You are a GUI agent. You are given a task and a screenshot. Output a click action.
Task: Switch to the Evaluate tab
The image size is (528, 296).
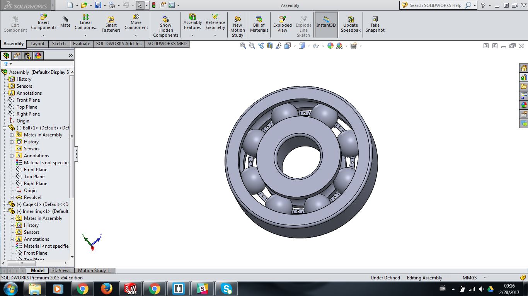(x=82, y=44)
